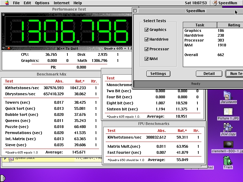Click the menu bar clock
The image size is (243, 182).
(x=196, y=3)
